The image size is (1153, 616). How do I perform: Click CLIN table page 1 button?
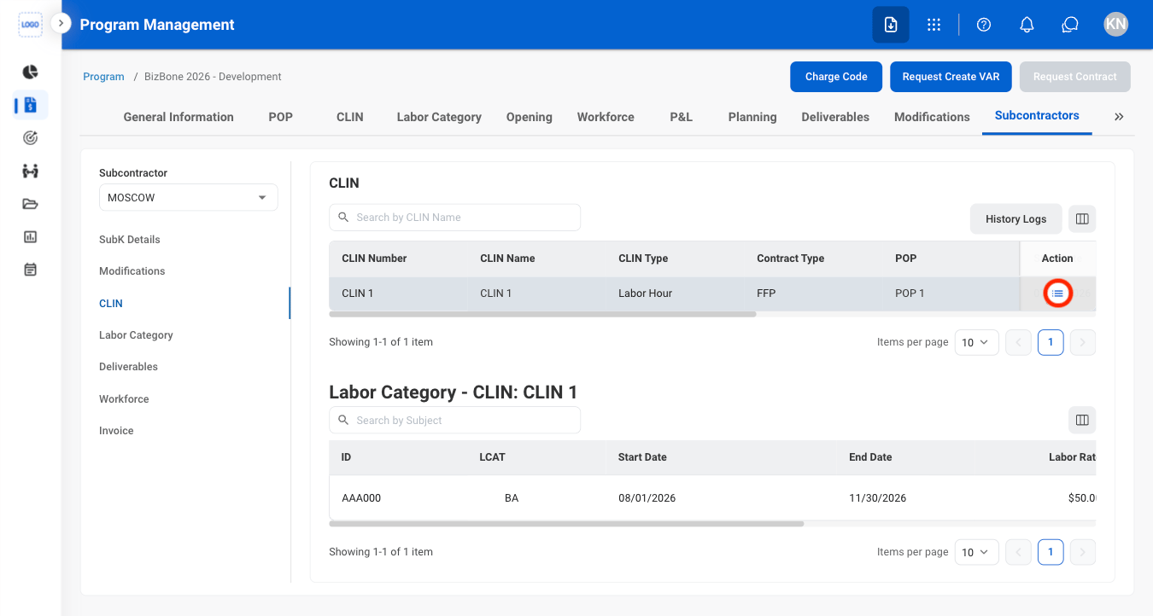click(1051, 342)
